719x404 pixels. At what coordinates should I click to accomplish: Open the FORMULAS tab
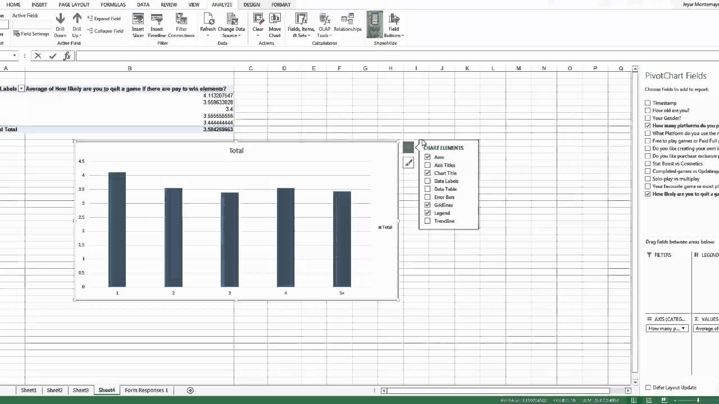pyautogui.click(x=113, y=4)
